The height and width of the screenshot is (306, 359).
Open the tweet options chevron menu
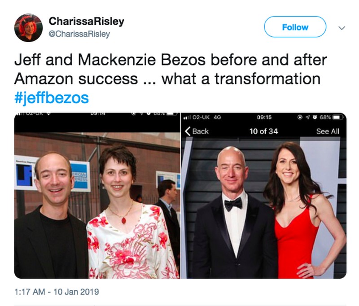(341, 27)
